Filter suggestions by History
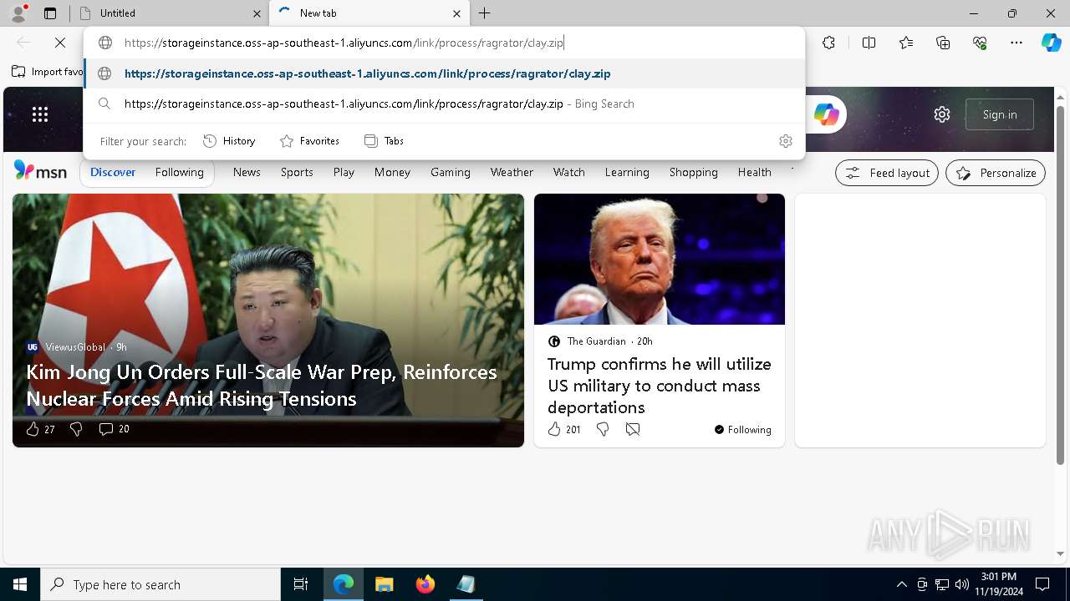The height and width of the screenshot is (601, 1070). [x=229, y=141]
